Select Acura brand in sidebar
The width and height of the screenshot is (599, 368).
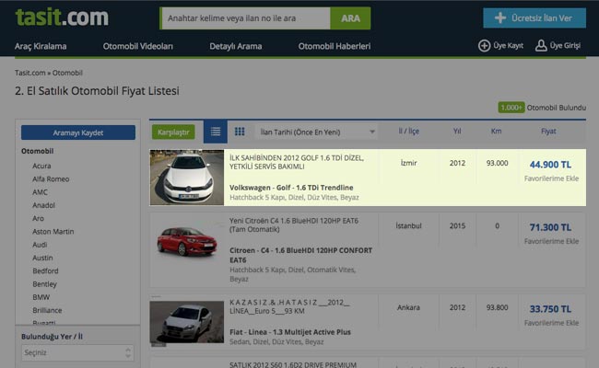pyautogui.click(x=41, y=166)
